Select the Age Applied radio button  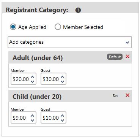tap(13, 27)
